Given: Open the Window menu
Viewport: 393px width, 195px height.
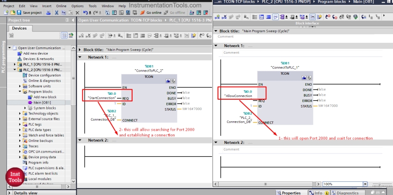Looking at the screenshot, I should [x=108, y=6].
